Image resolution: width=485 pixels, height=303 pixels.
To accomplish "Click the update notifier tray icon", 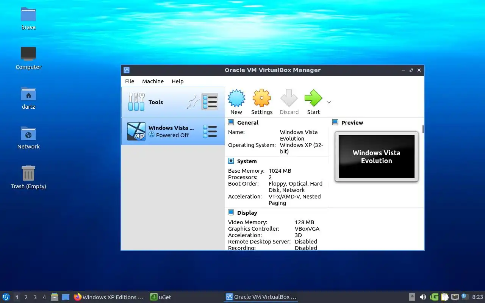I will pos(465,297).
